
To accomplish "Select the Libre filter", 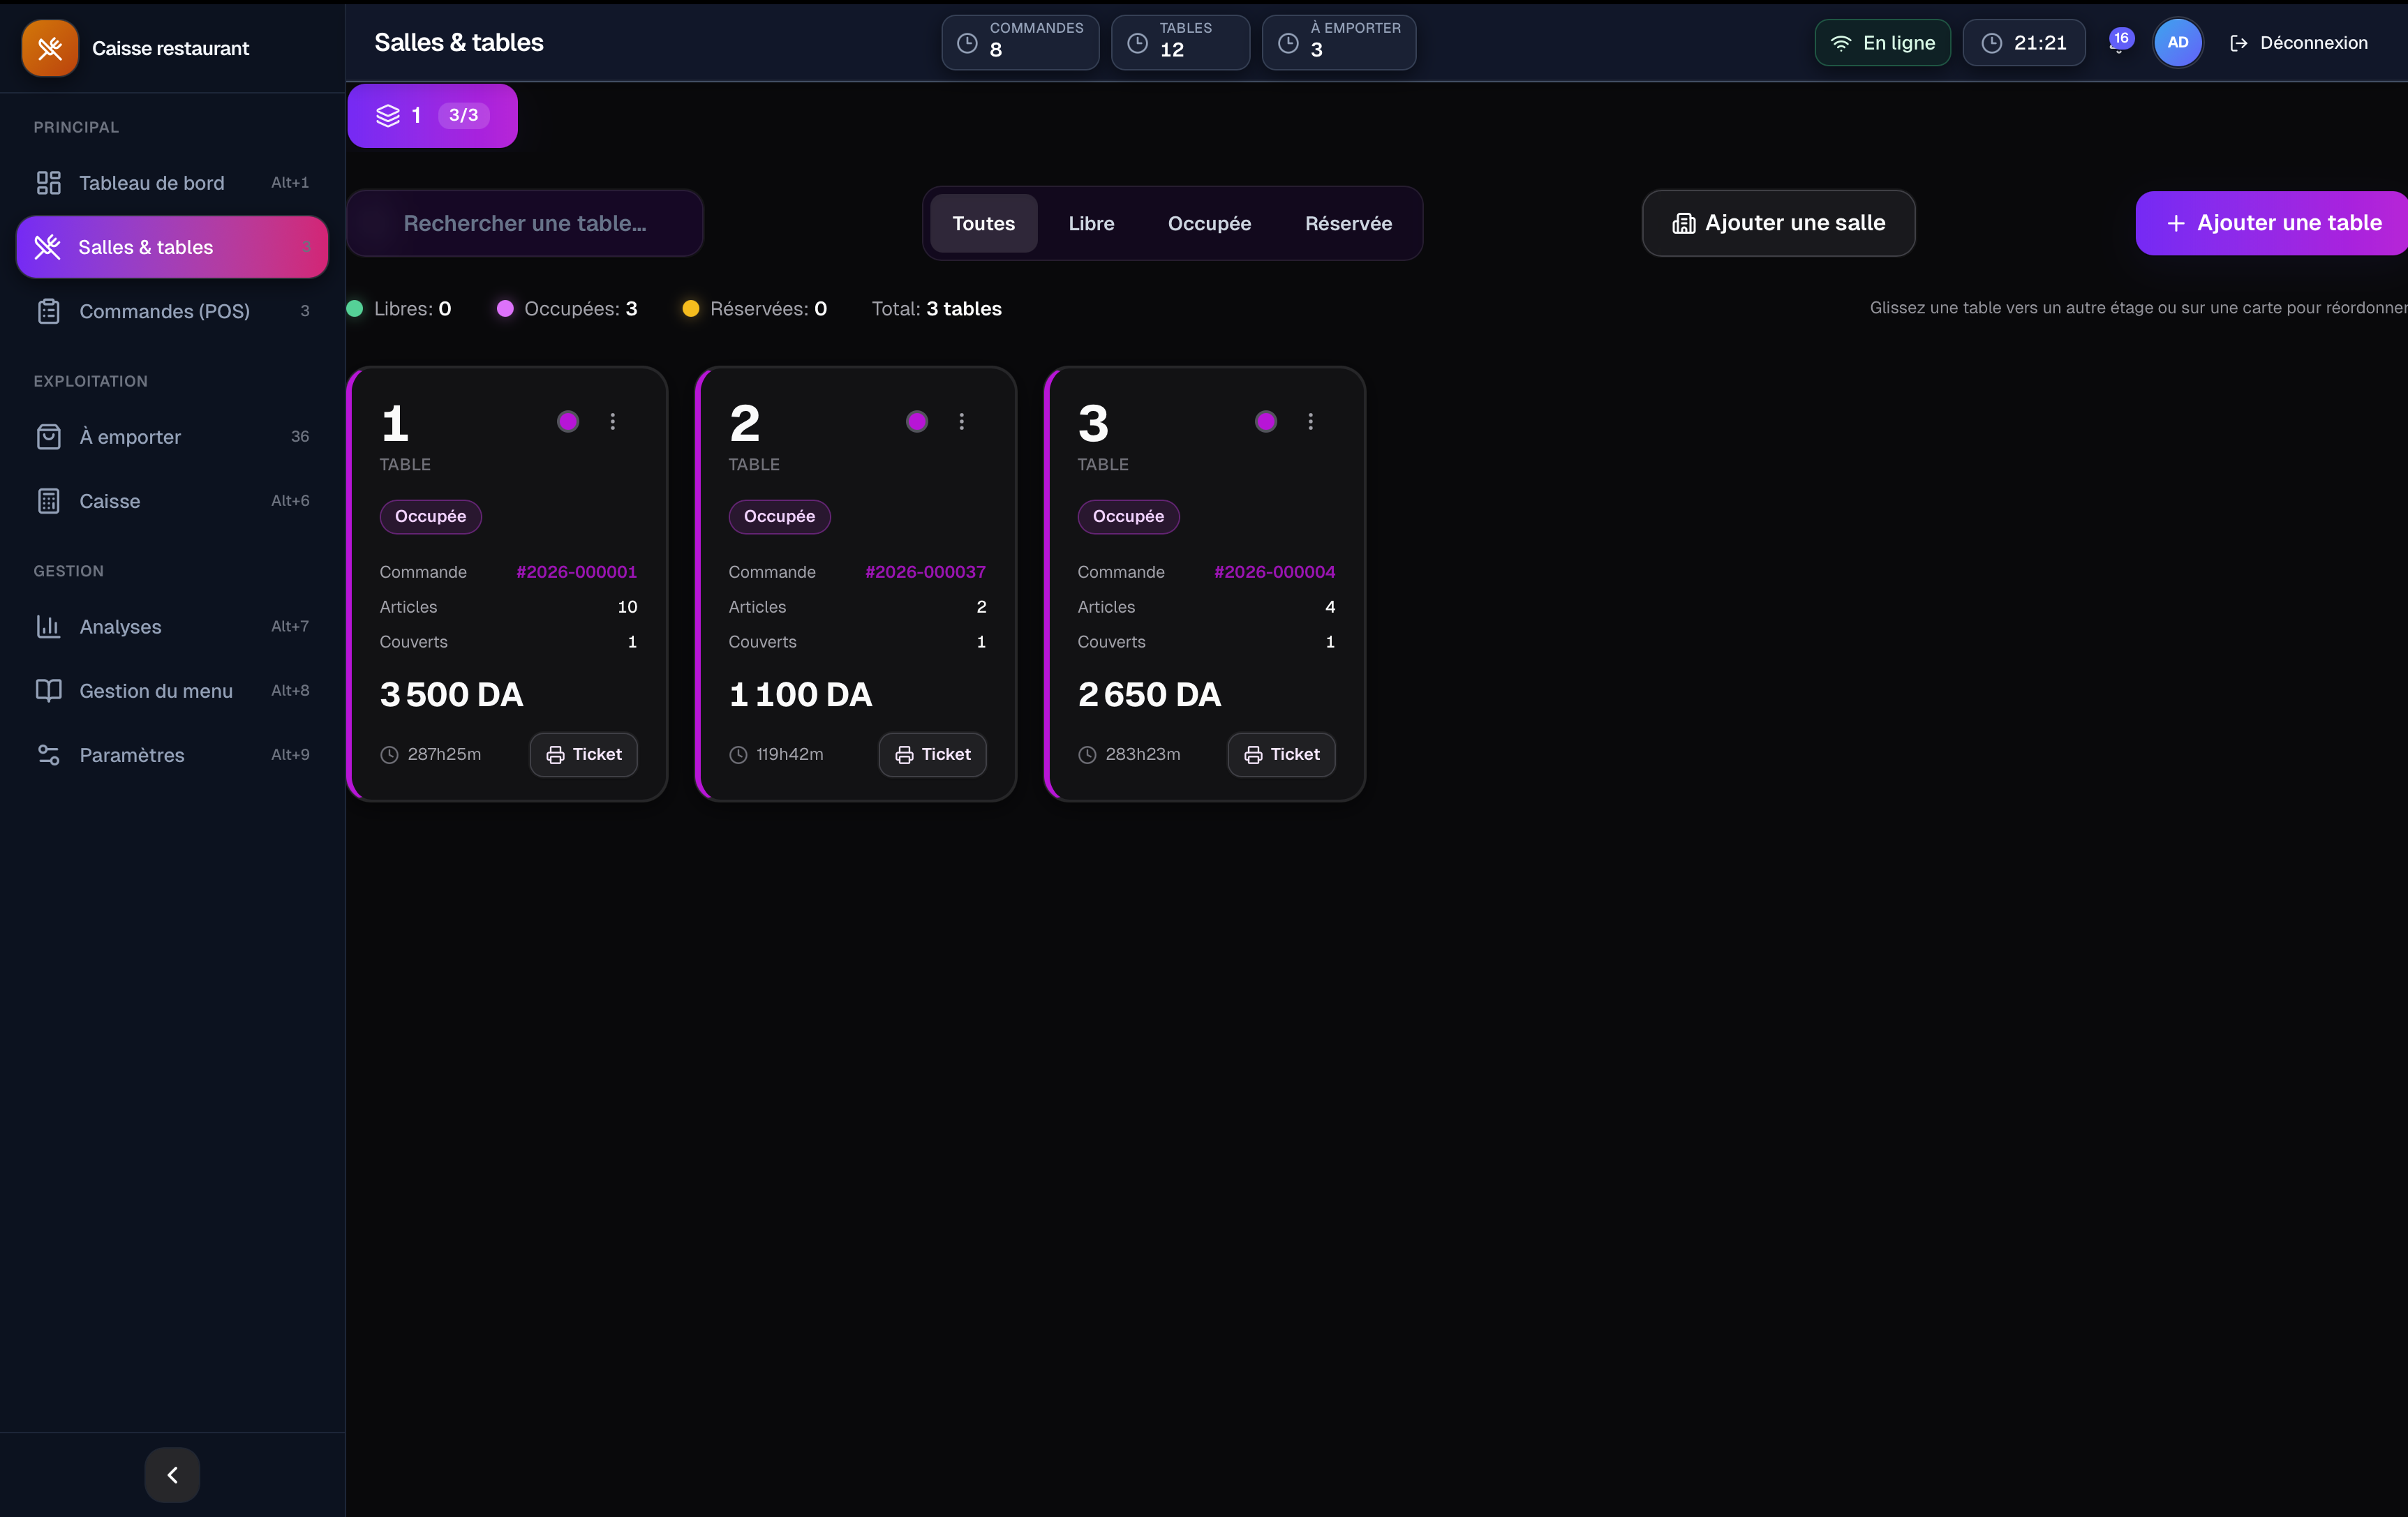I will [1091, 223].
